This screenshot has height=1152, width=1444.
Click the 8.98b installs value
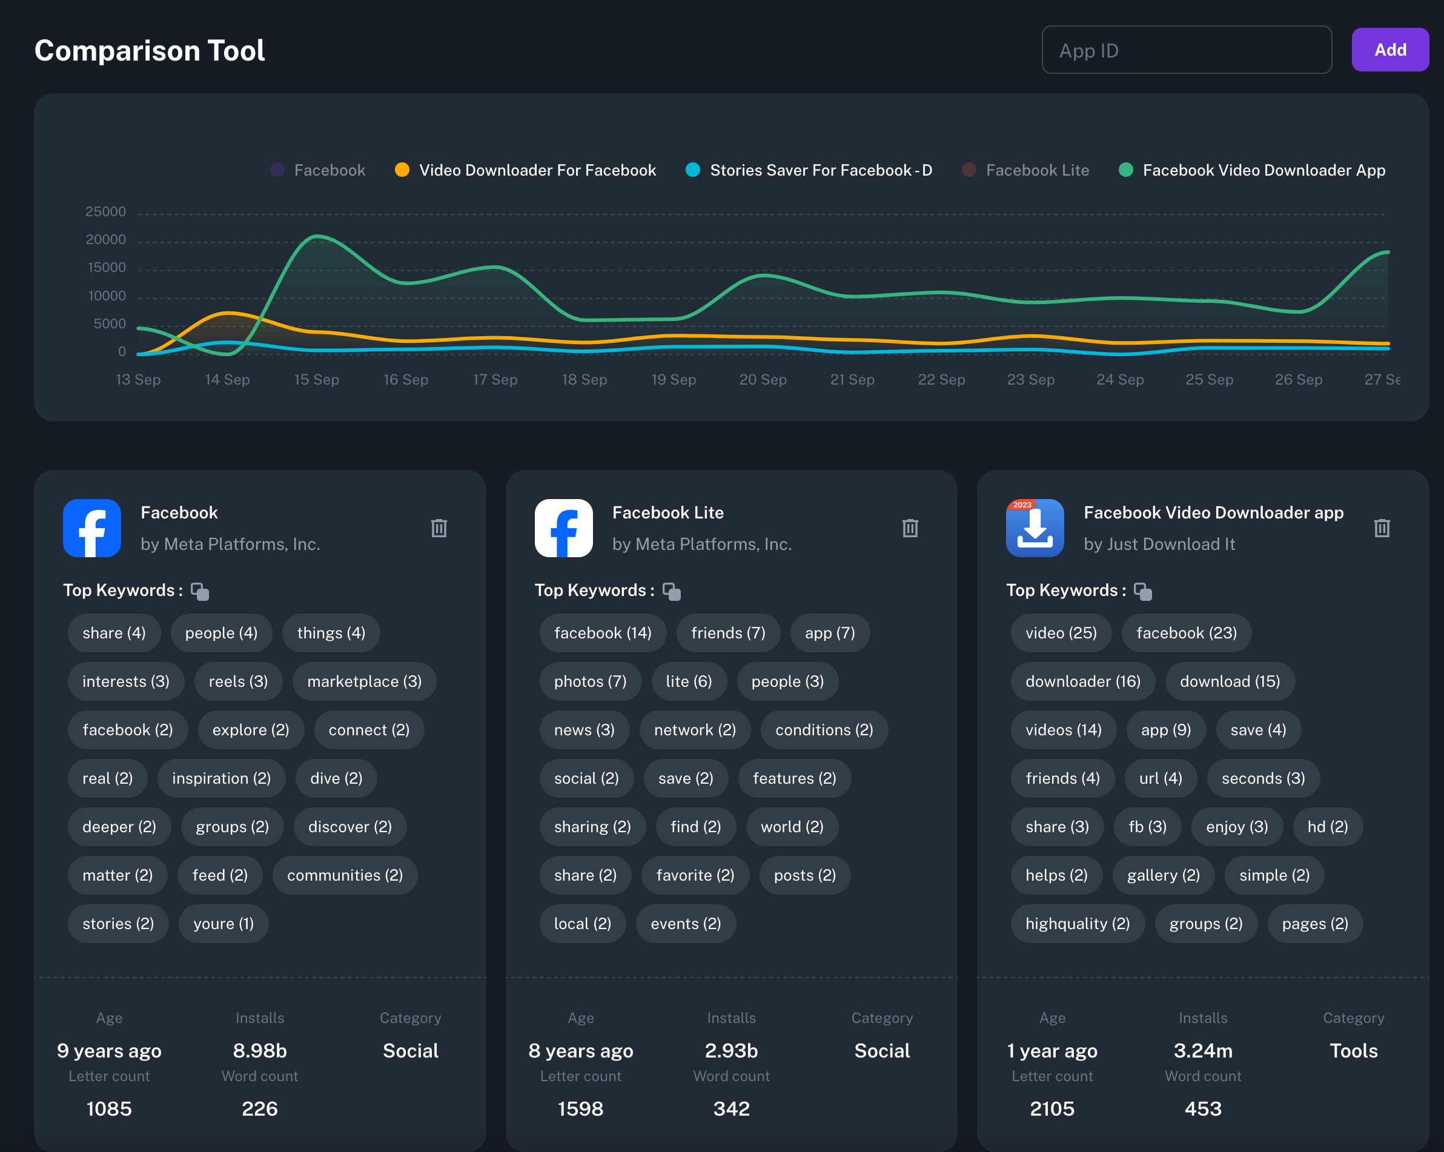click(260, 1050)
